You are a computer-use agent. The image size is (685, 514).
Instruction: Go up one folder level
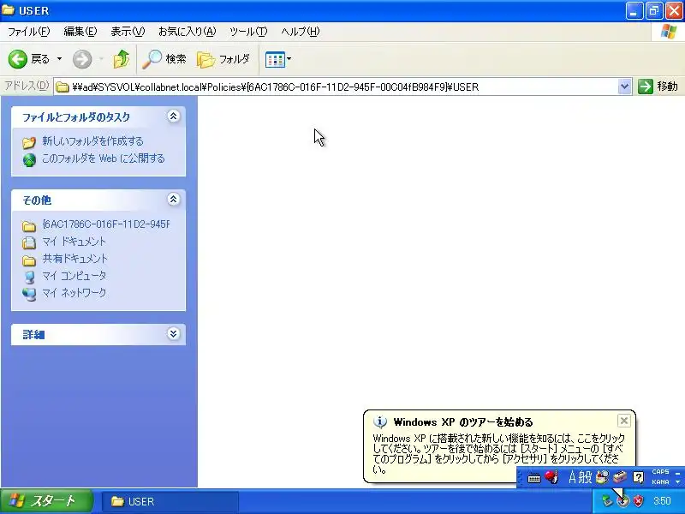(x=122, y=59)
